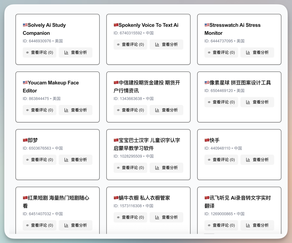This screenshot has width=292, height=243.
Task: View analysis of Youcam Makeup Face Editor
Action: coord(75,110)
